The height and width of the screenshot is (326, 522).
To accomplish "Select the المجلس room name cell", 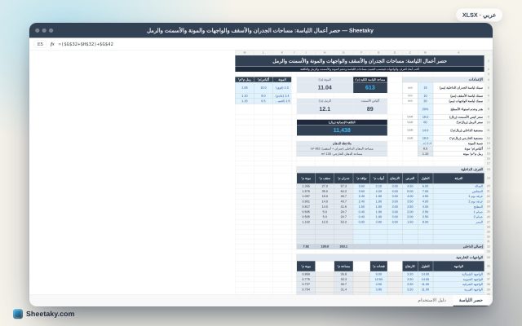I will [458, 192].
